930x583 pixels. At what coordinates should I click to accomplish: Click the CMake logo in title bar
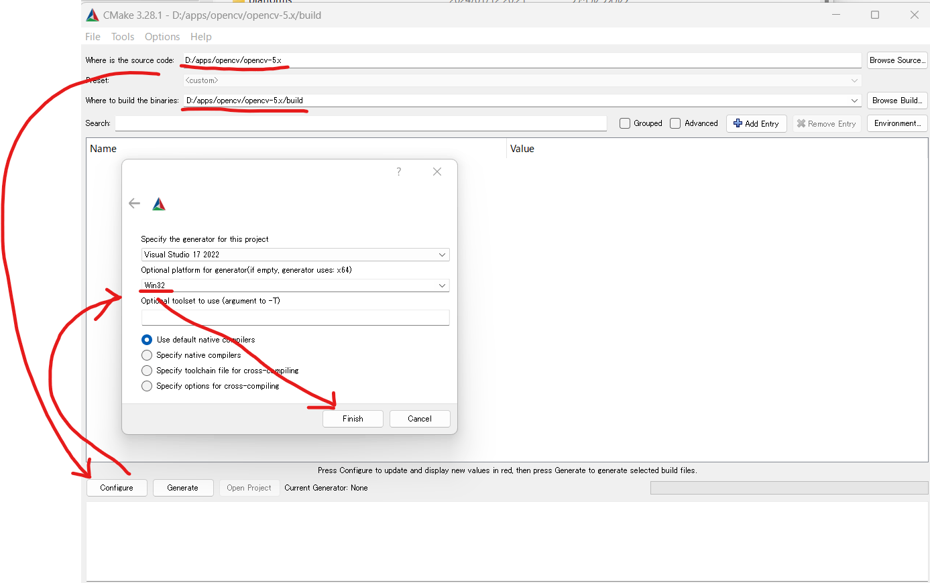[x=93, y=15]
